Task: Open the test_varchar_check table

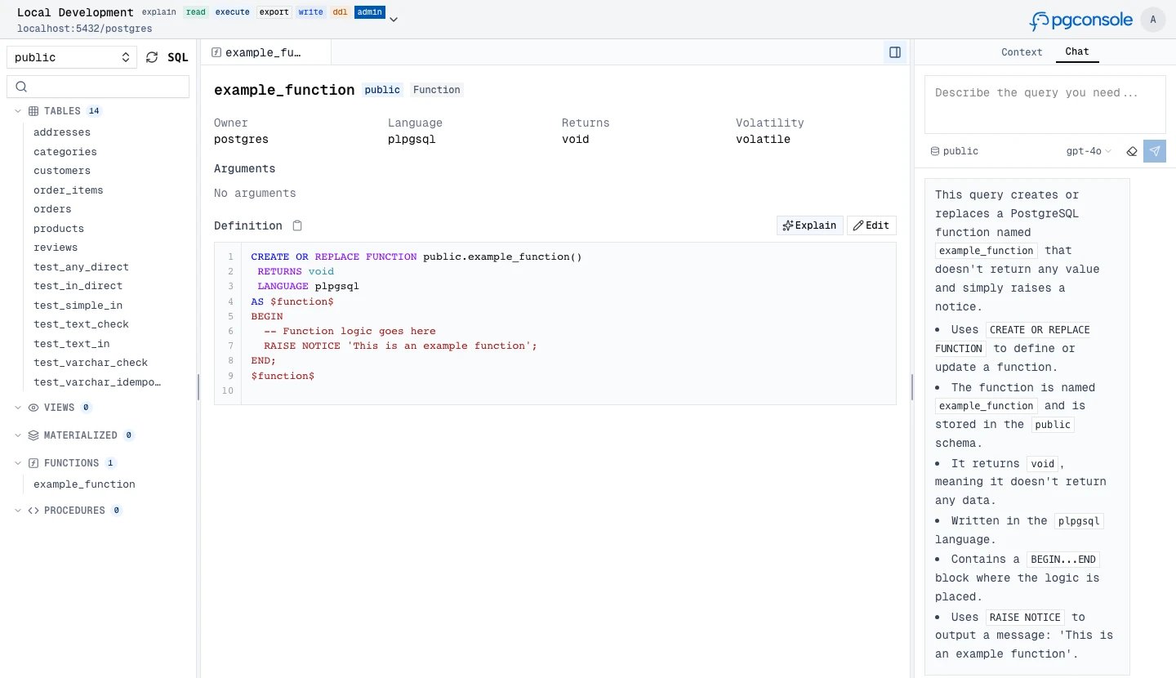Action: 91,363
